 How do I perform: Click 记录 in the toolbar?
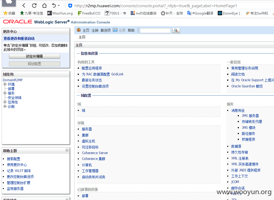click(x=122, y=30)
